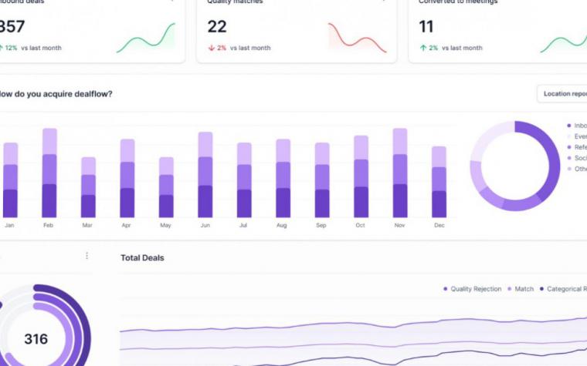Click the Oct axis label

(360, 225)
